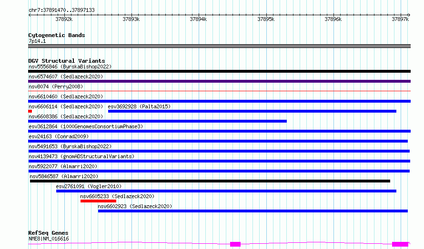Open the NME8|NM_016616 gene label

pos(49,239)
